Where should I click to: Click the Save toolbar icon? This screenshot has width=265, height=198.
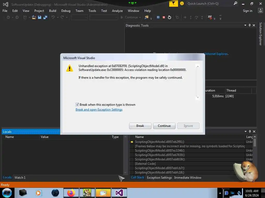tap(40, 17)
